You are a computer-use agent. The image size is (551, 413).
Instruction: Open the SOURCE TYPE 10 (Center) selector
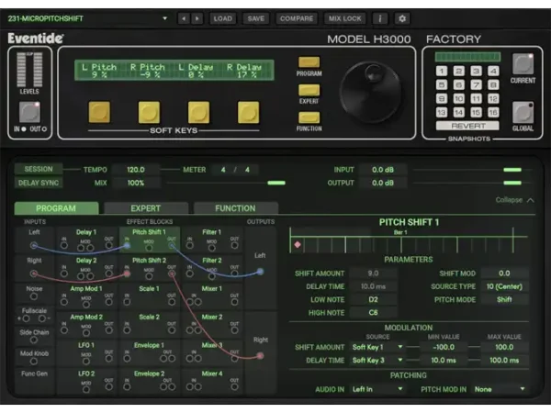pos(504,286)
